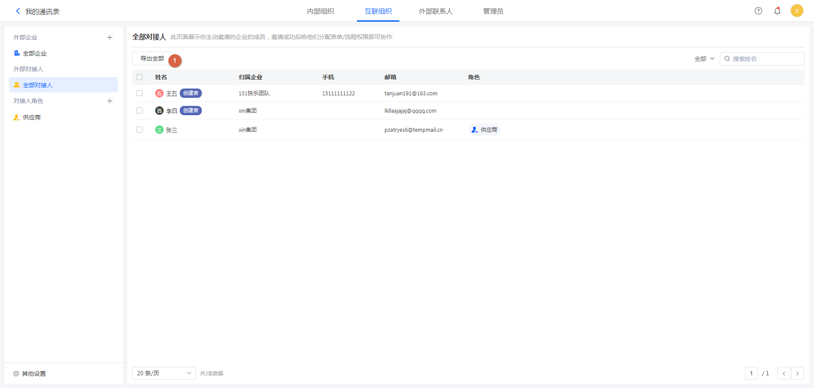Tick the checkbox for 李四
Viewport: 814px width, 388px height.
point(139,111)
